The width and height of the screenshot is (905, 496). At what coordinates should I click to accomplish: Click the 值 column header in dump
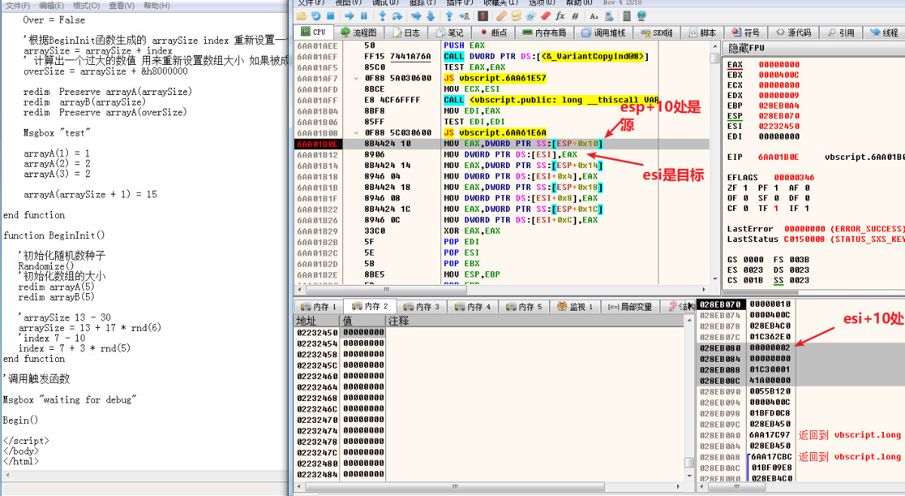[364, 320]
